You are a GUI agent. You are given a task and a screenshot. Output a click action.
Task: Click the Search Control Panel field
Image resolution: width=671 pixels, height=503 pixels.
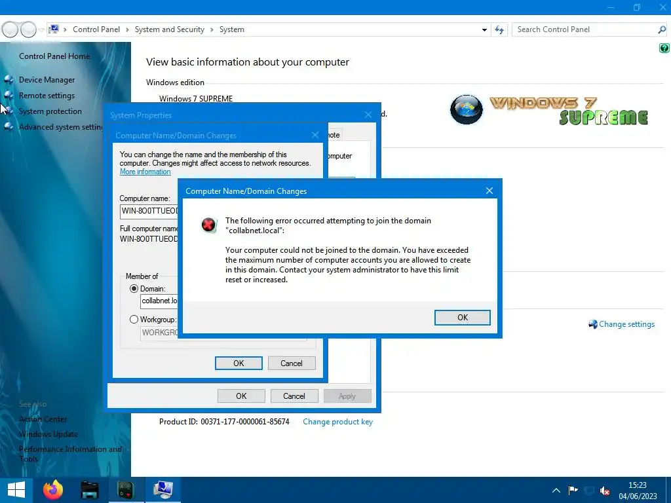pyautogui.click(x=584, y=29)
